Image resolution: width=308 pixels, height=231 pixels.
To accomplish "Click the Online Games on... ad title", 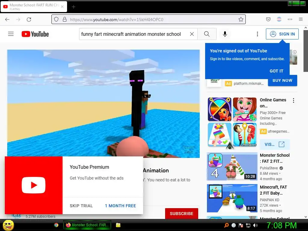I will pyautogui.click(x=273, y=103).
